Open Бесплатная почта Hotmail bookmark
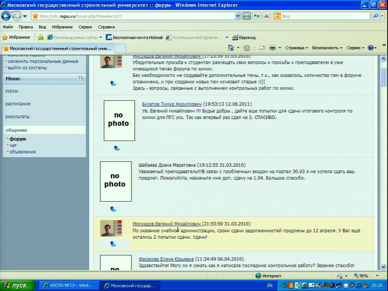This screenshot has width=388, height=291. 134,38
